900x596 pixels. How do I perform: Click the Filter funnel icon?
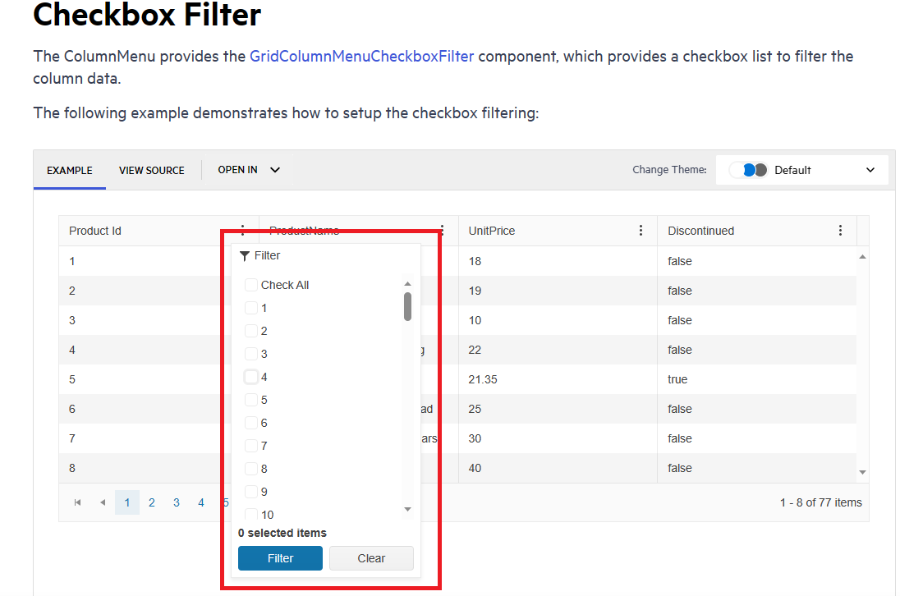tap(245, 256)
